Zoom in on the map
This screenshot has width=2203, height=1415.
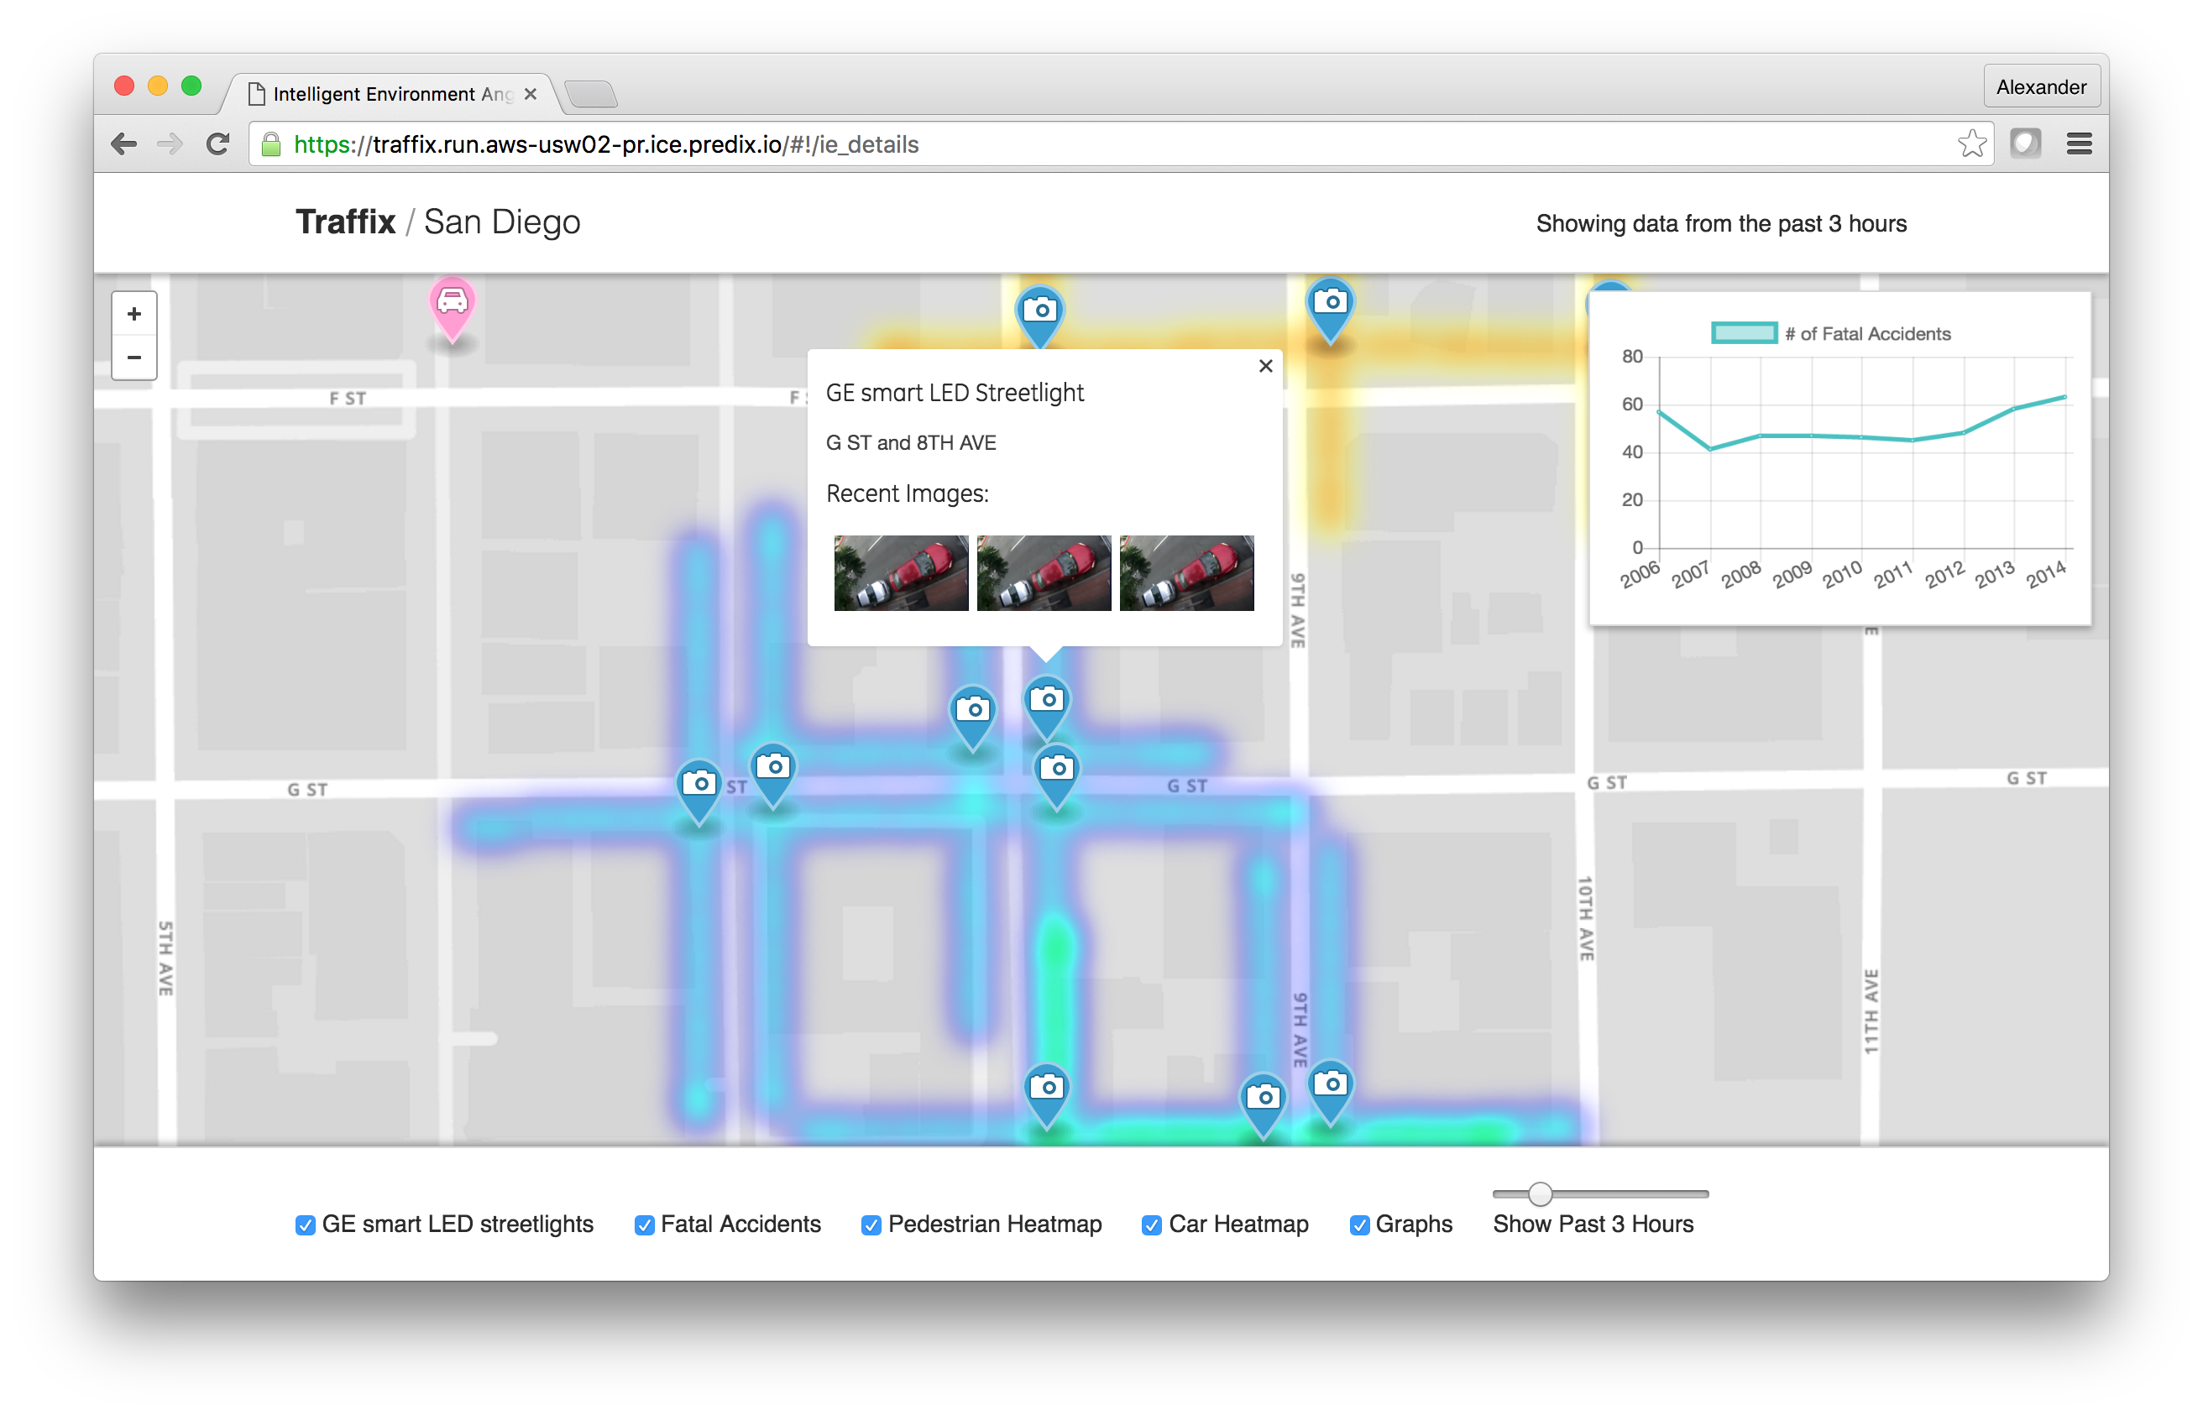point(134,314)
